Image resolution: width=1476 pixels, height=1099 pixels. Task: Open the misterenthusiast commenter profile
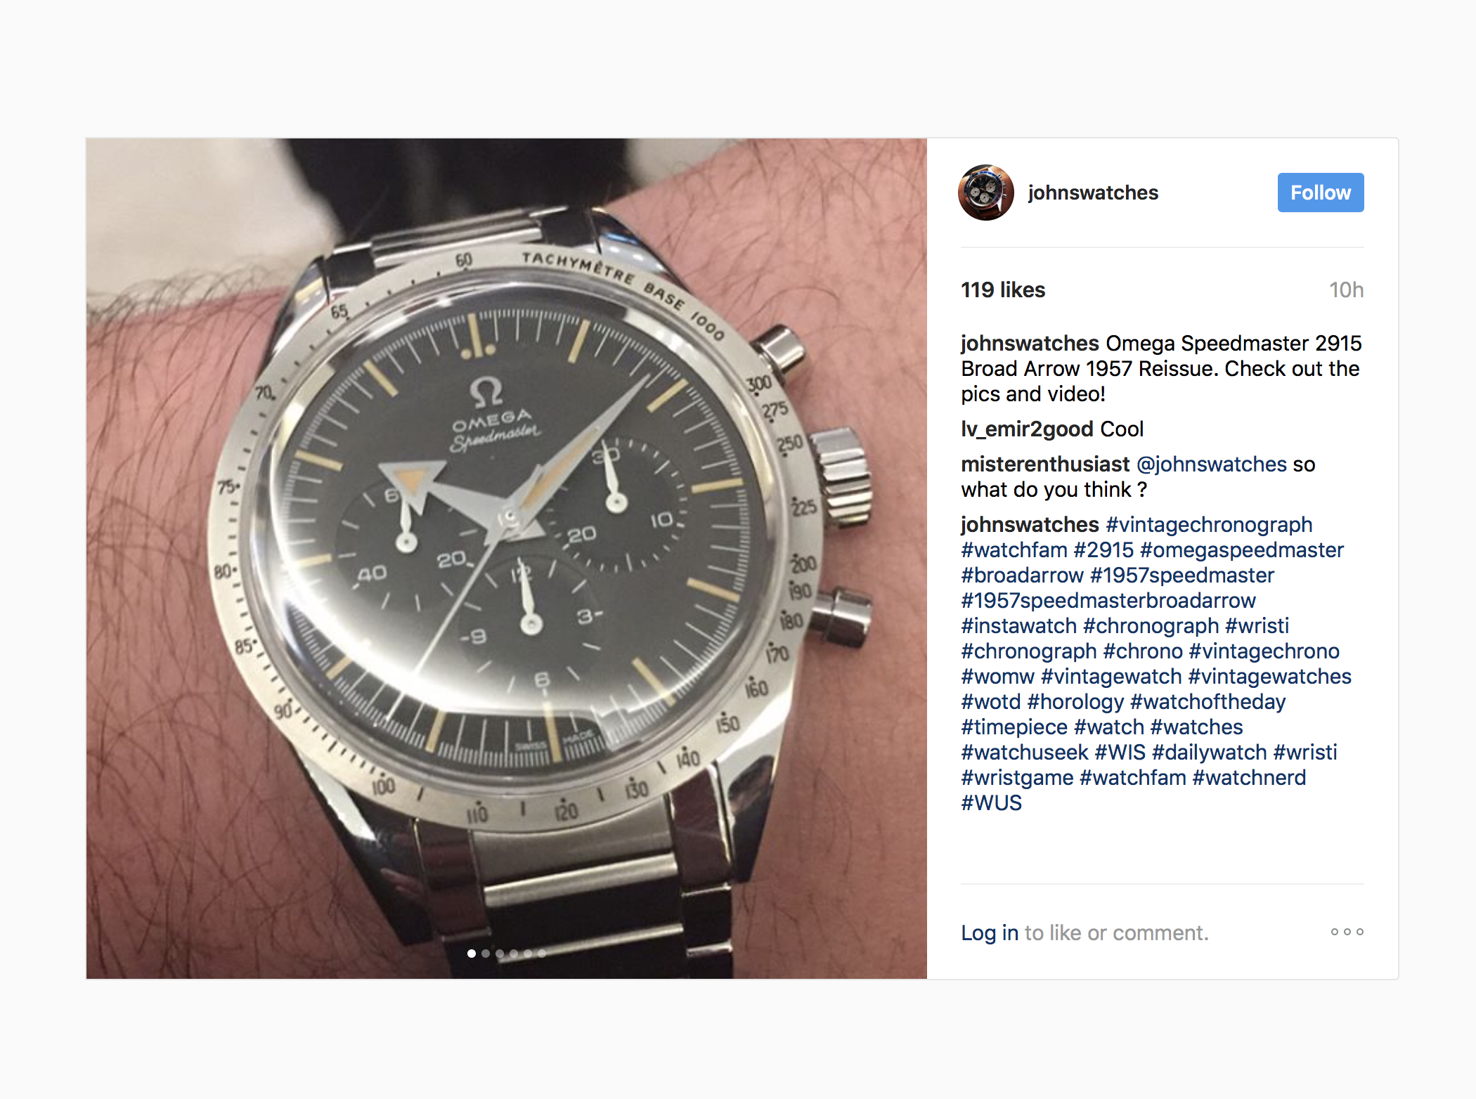coord(1045,464)
